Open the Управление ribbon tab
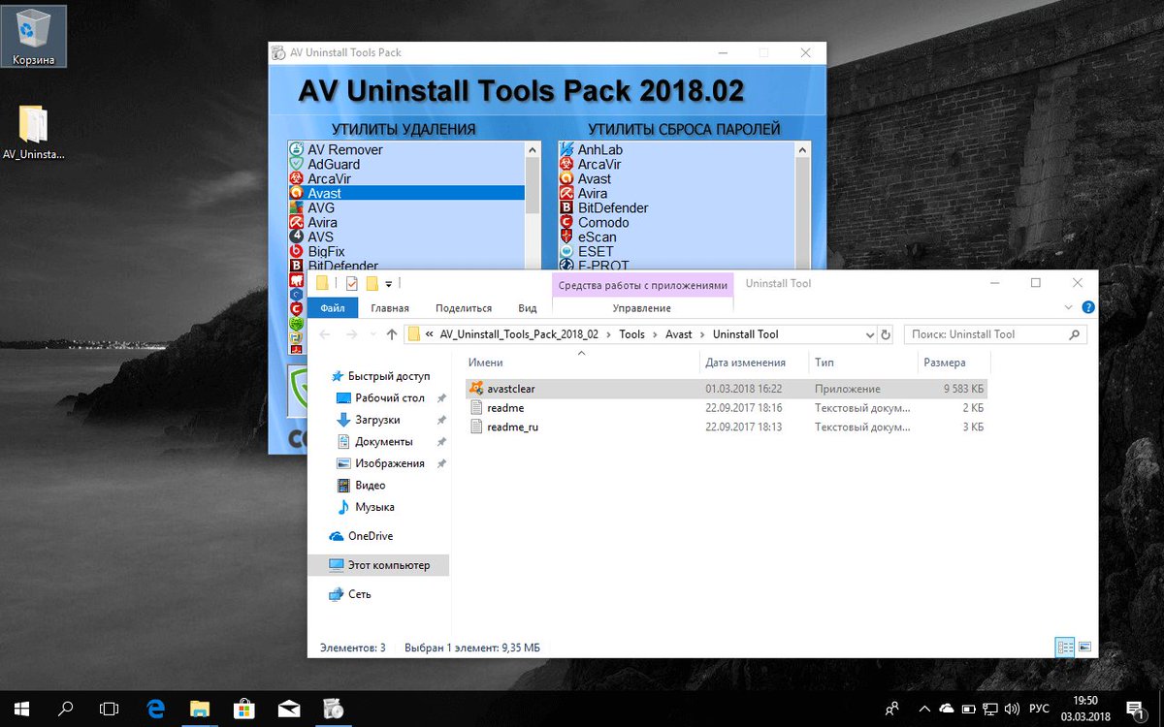Screen dimensions: 1164x727 642,307
